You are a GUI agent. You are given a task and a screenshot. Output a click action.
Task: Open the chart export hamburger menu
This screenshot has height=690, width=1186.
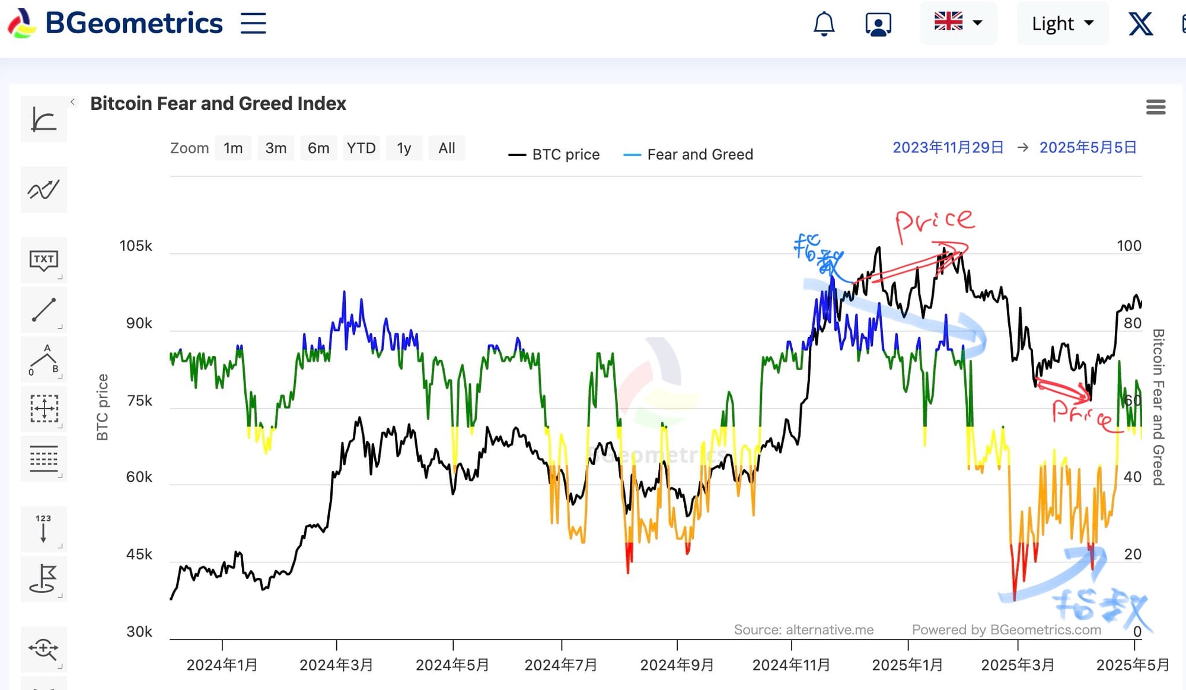1155,107
